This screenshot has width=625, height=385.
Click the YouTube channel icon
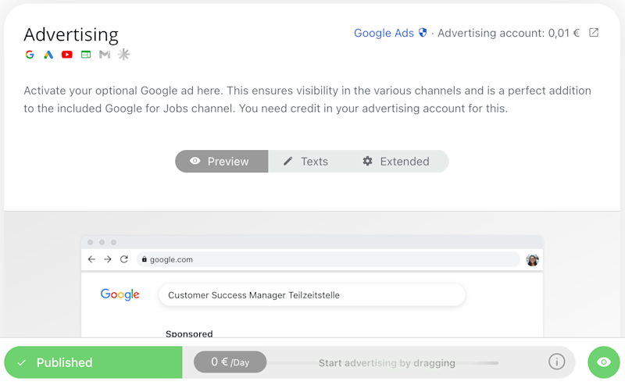[67, 55]
